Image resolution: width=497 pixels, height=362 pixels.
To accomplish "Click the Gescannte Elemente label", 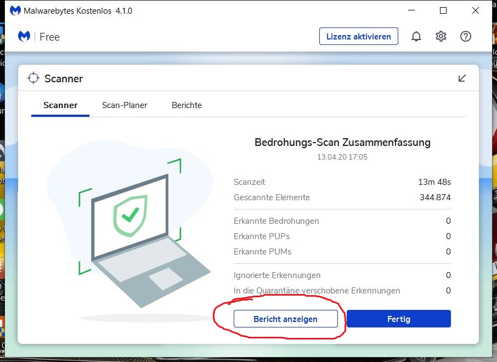I will coord(272,197).
